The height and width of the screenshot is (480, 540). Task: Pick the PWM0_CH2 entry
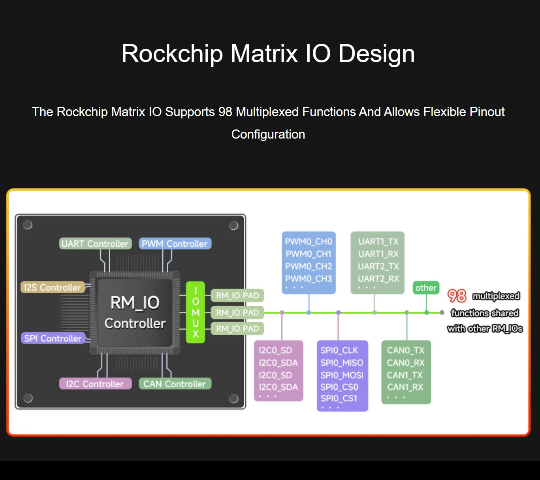309,266
